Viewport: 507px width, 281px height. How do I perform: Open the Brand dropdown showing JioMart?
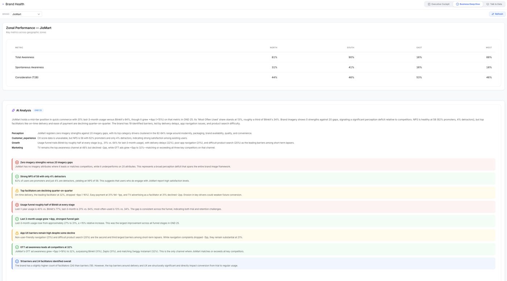tap(26, 14)
